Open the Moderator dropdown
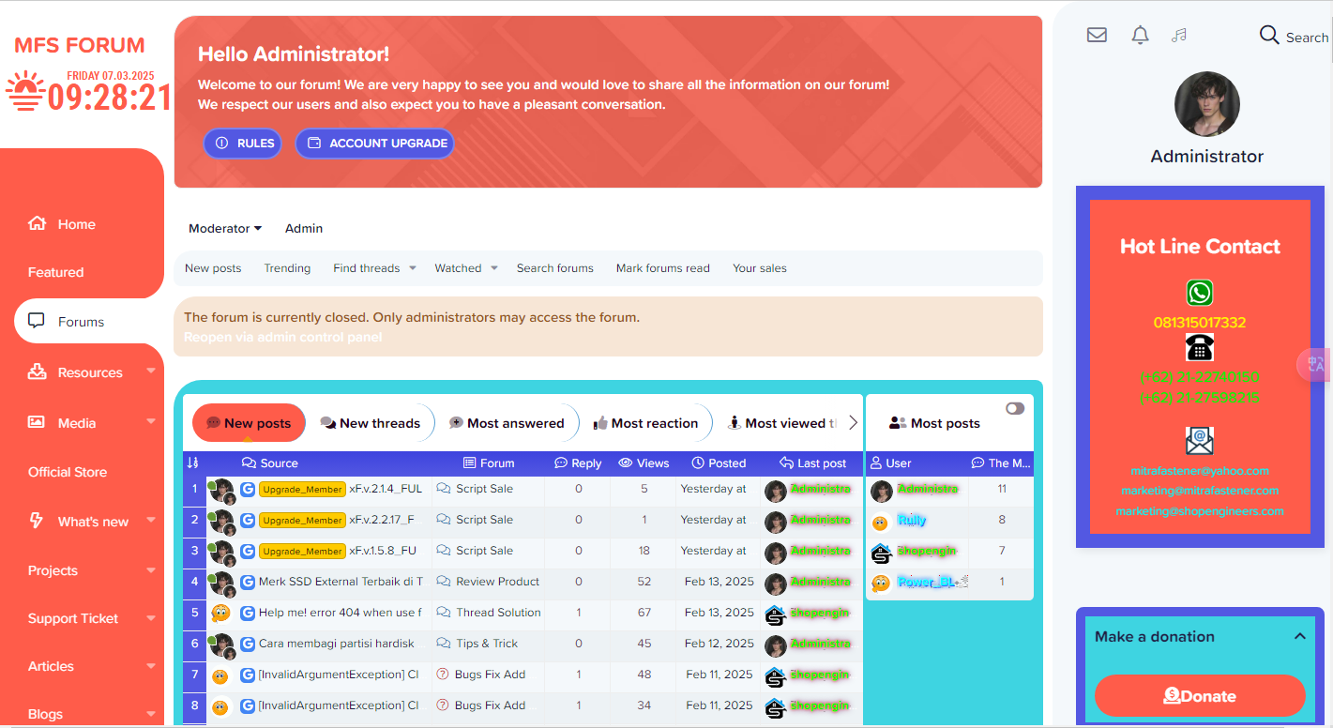The width and height of the screenshot is (1333, 728). pos(225,228)
